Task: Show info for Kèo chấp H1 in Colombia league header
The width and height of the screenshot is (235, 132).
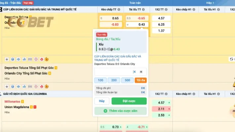Action: pos(194,94)
